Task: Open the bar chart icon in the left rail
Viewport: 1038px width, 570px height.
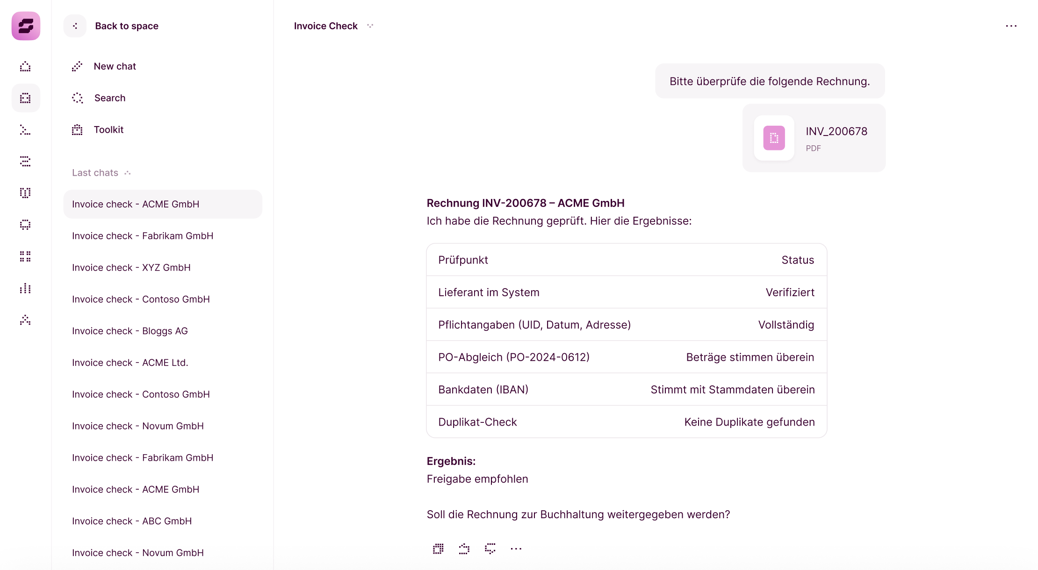Action: 25,288
